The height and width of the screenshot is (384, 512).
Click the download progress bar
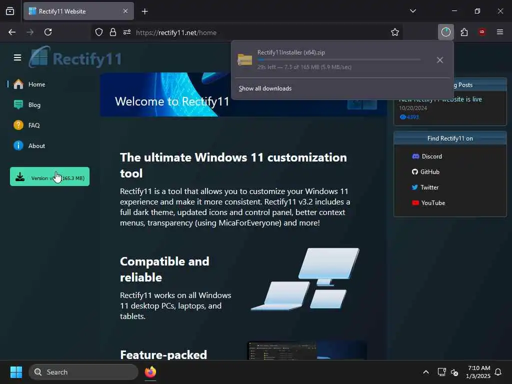[x=338, y=59]
